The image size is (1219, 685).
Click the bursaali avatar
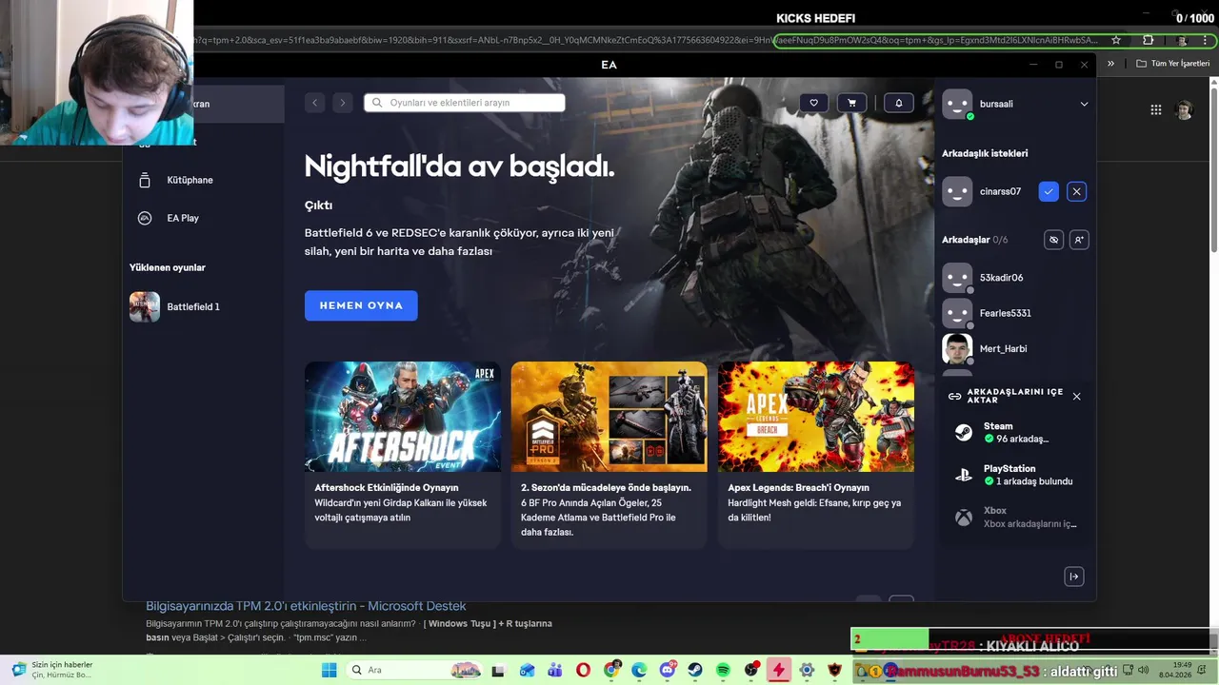[957, 104]
